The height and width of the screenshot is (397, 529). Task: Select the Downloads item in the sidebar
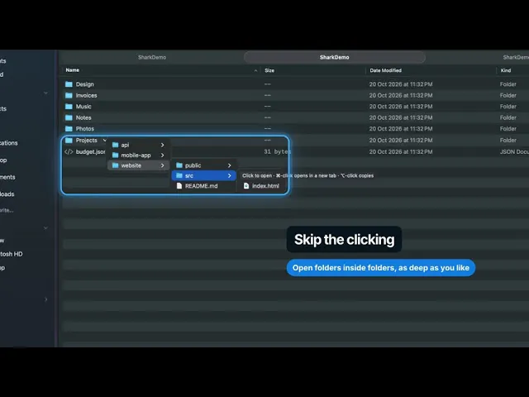pyautogui.click(x=7, y=194)
